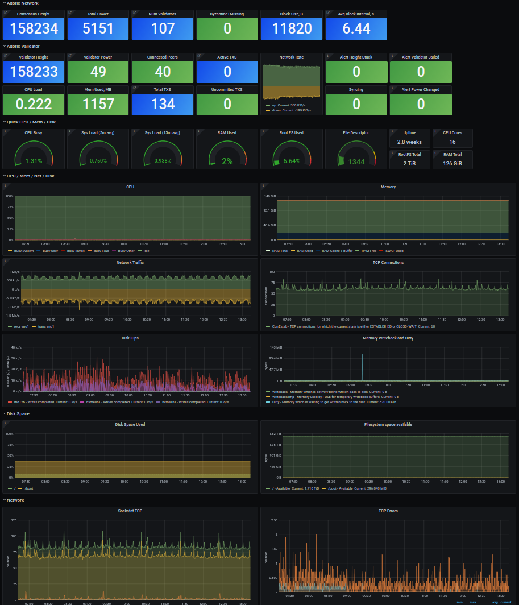Show info icon on Alert Height Stuck panel

coord(328,56)
